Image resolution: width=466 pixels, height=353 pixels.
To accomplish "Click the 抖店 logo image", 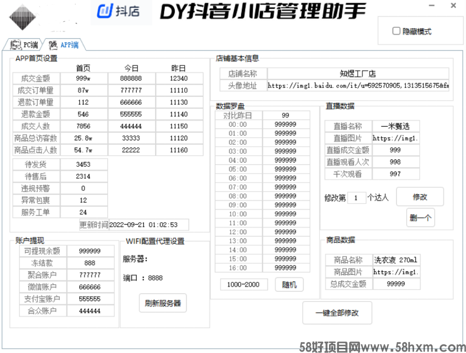I will coord(121,11).
